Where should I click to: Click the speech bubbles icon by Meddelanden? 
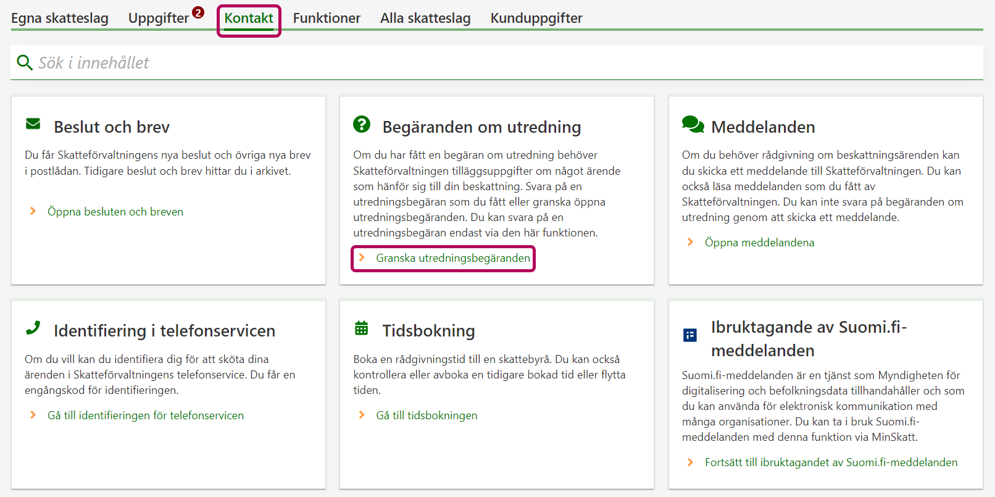693,124
